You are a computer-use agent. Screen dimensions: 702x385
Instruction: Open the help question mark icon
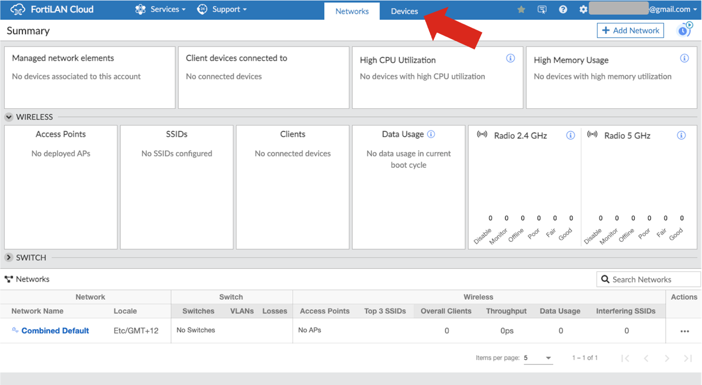pyautogui.click(x=563, y=9)
